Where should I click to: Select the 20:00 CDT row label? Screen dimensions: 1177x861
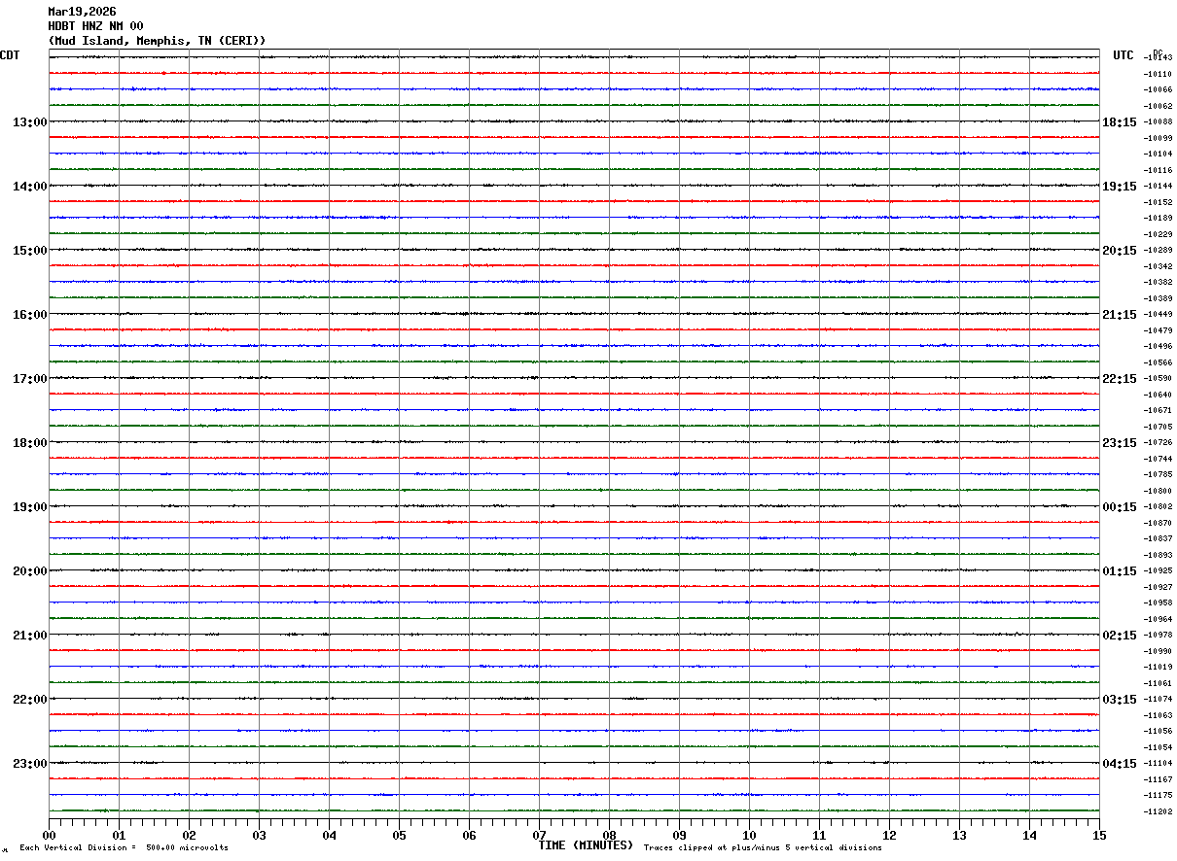coord(29,571)
